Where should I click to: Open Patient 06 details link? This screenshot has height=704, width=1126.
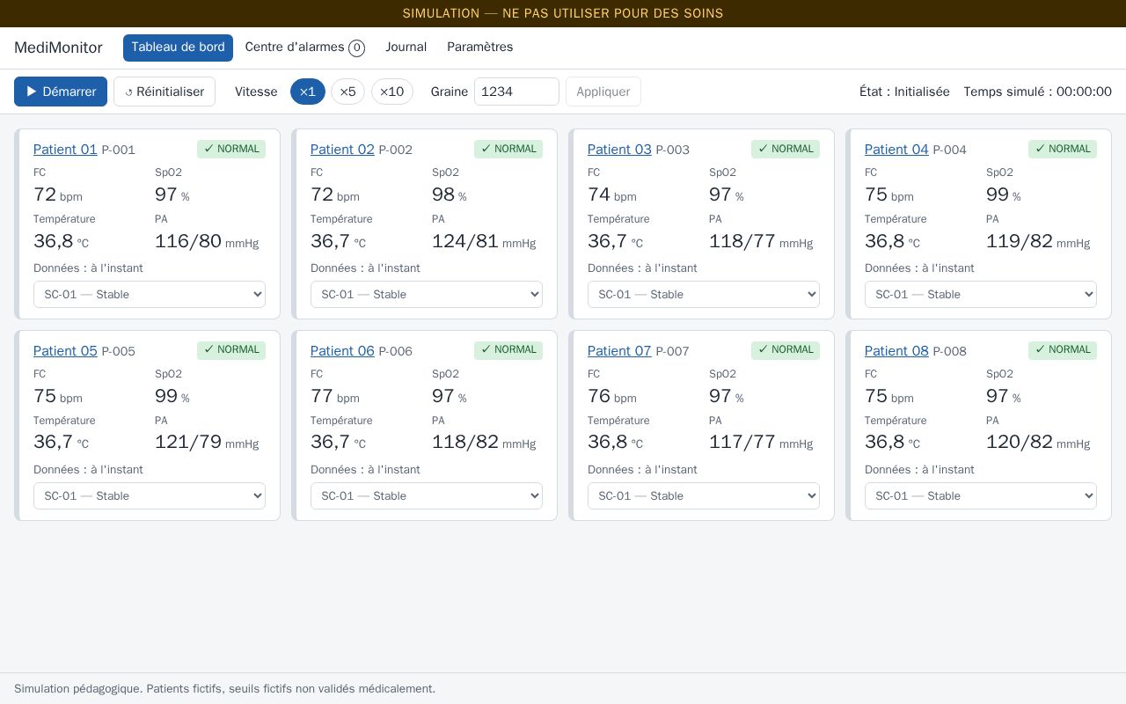pos(342,351)
